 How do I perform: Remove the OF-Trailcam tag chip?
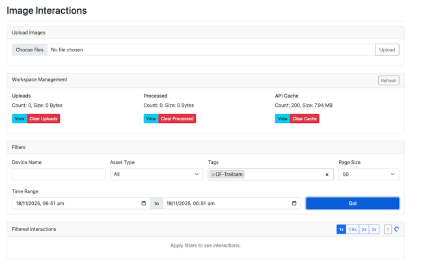213,174
